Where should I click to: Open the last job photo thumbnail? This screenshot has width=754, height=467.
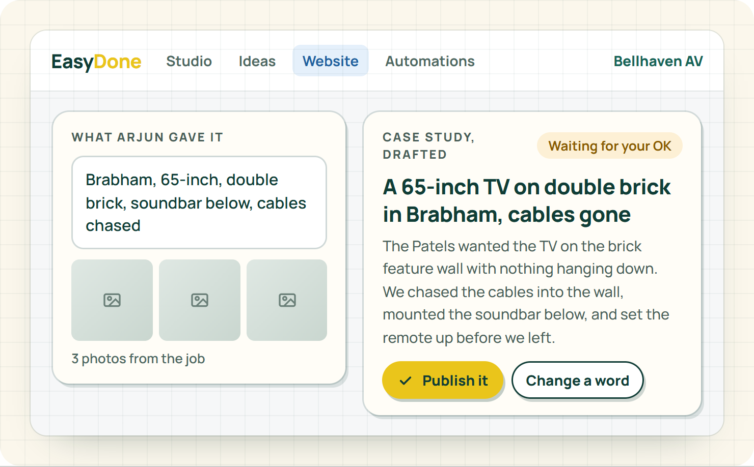tap(287, 300)
